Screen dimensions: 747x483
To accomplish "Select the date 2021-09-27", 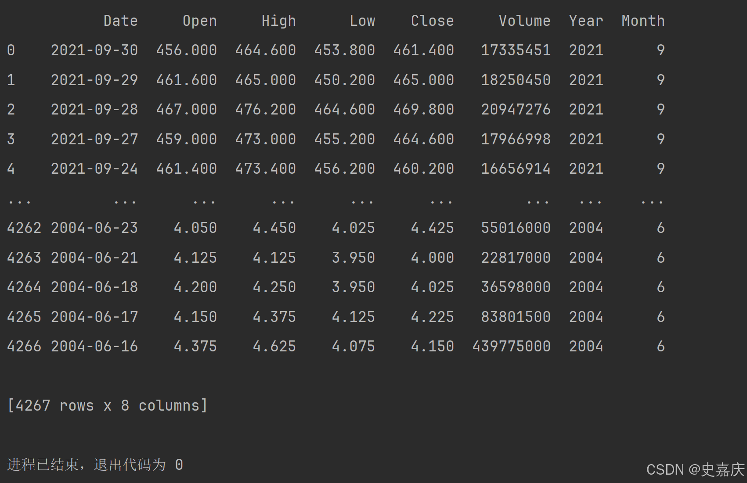I will pyautogui.click(x=94, y=139).
